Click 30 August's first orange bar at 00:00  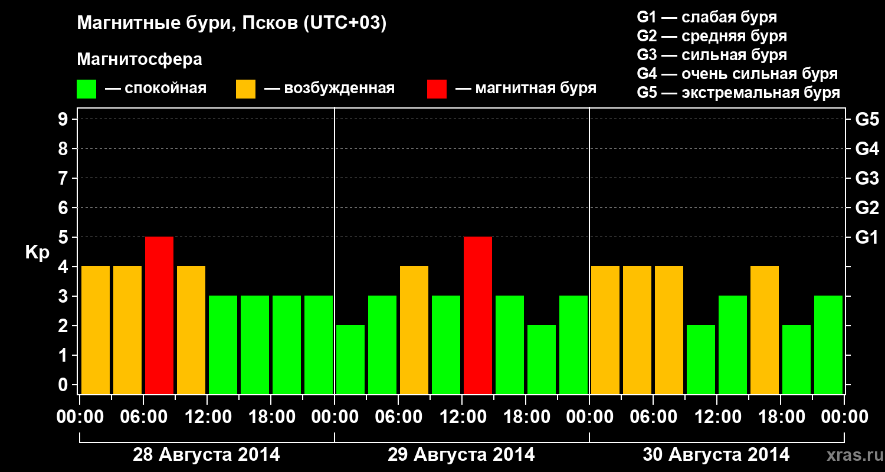[x=605, y=330]
